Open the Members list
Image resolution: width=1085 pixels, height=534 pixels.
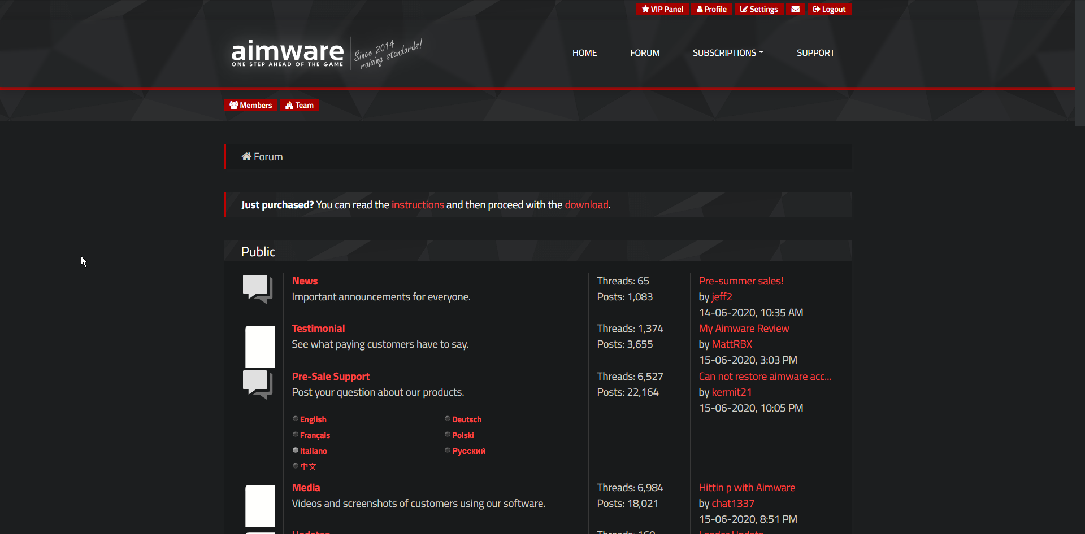point(251,105)
